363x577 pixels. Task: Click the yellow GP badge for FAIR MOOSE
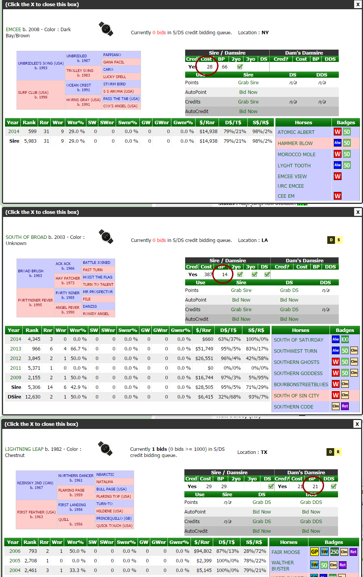tap(314, 552)
